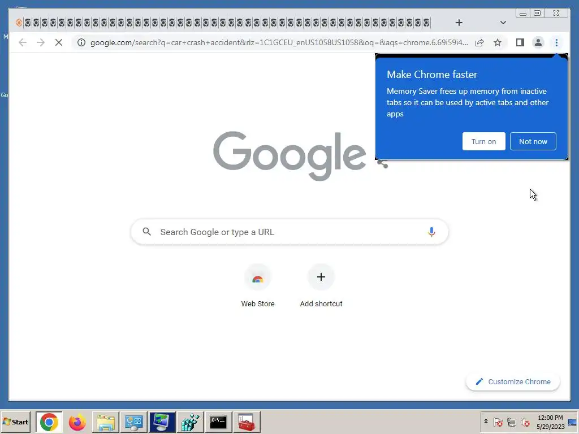Open the Web Store shortcut
579x434 pixels.
[258, 286]
